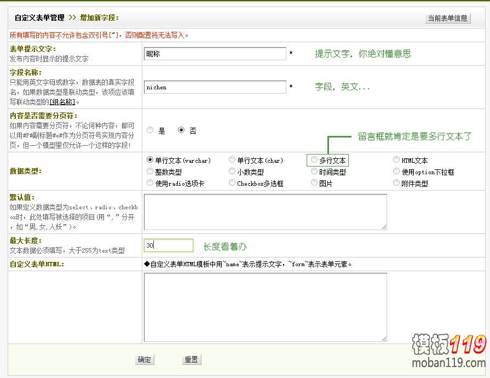
Task: Click the 当前表单信息 button
Action: pos(447,18)
